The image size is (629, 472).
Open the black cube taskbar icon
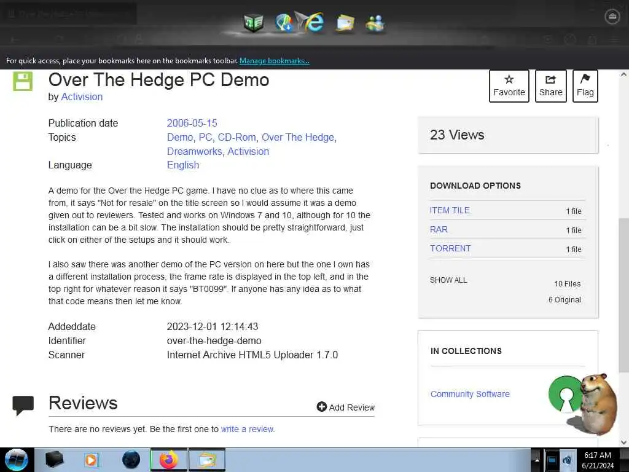click(54, 460)
